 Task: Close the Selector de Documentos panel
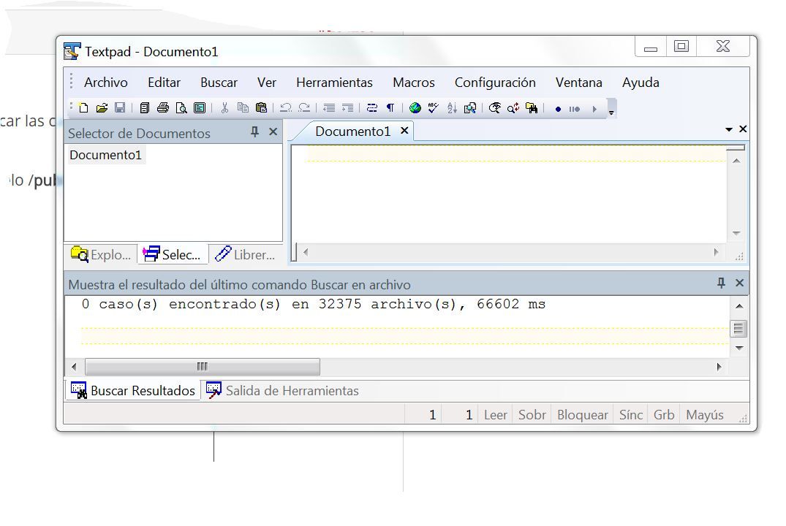(273, 131)
